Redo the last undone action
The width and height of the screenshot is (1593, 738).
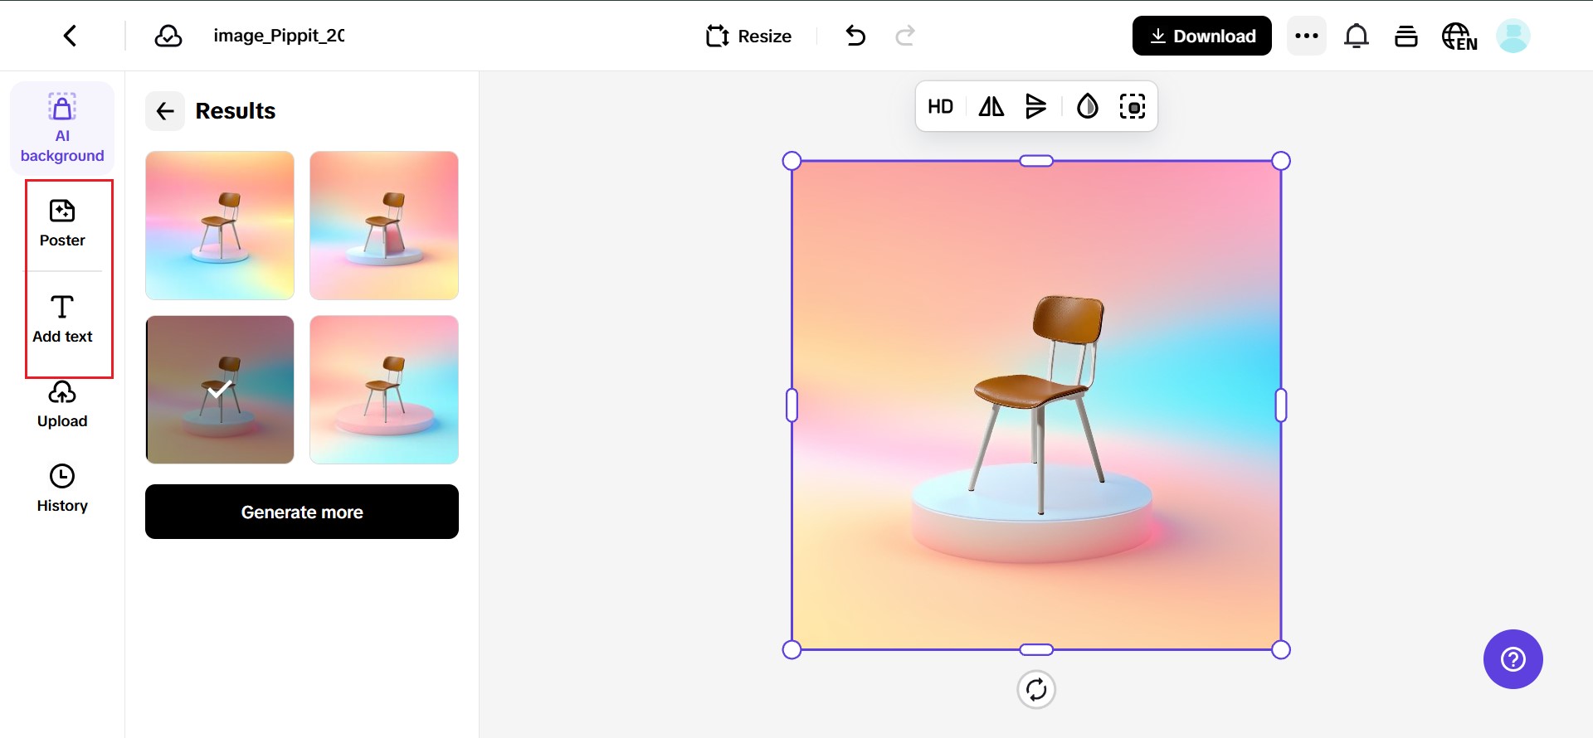pyautogui.click(x=905, y=36)
